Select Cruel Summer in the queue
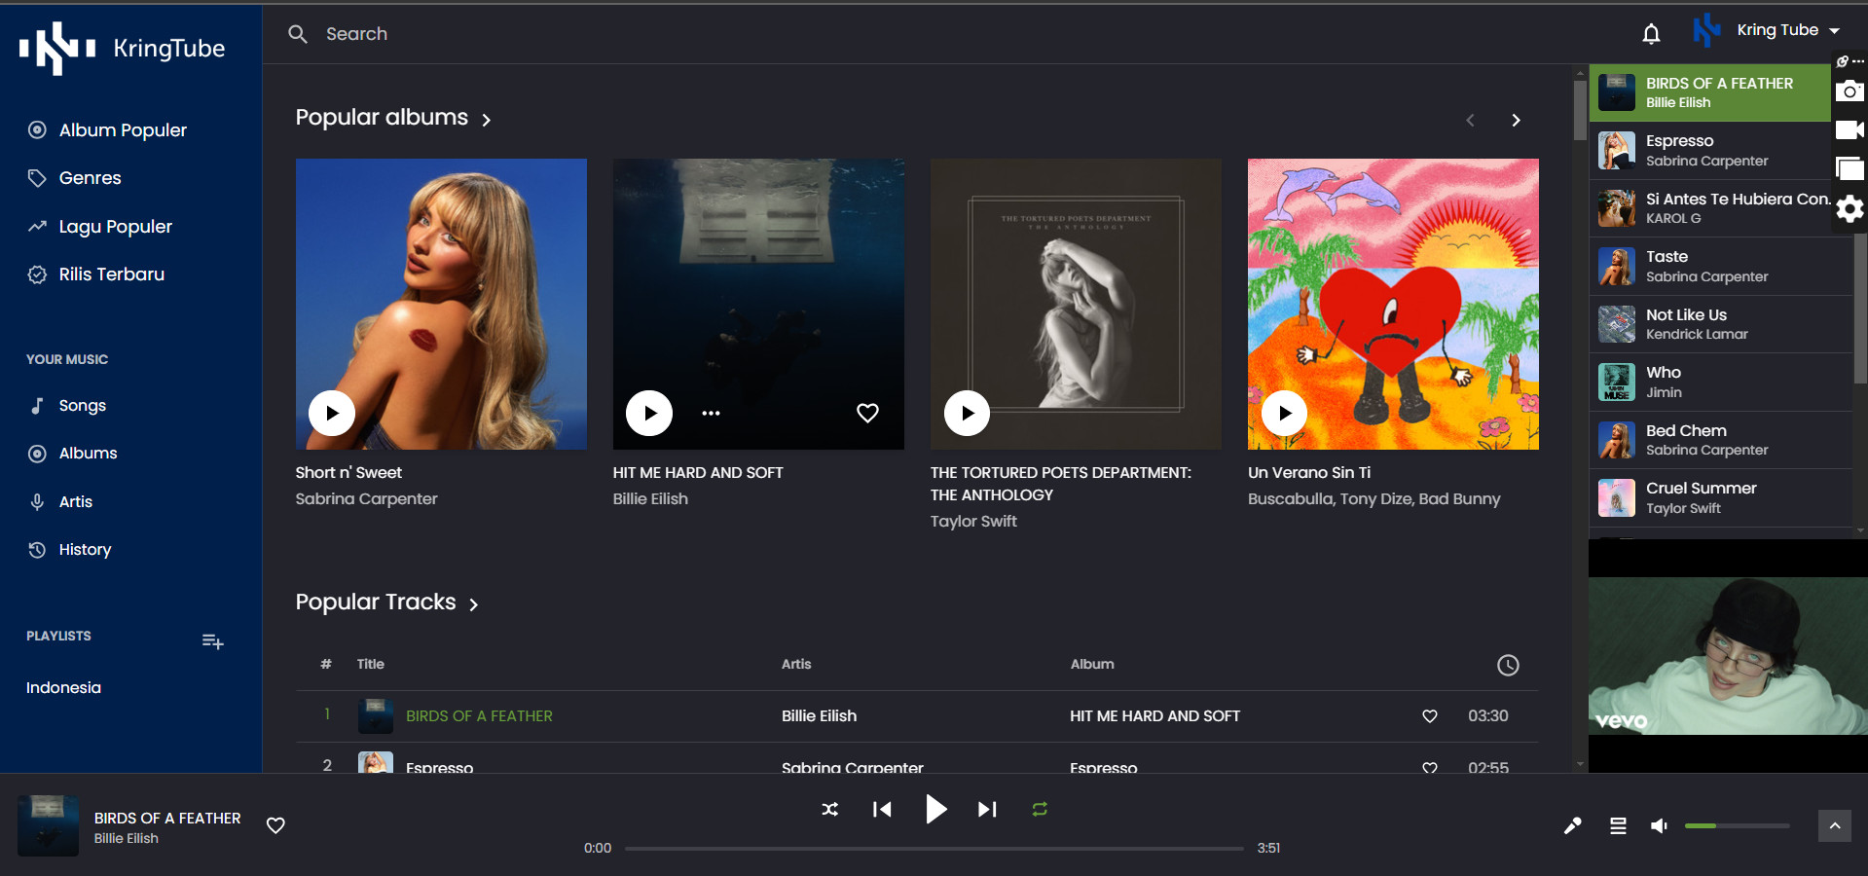The image size is (1868, 876). pos(1721,498)
